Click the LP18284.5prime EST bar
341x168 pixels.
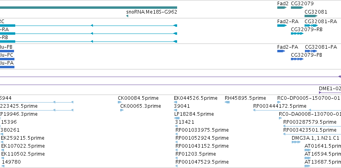tap(177, 118)
